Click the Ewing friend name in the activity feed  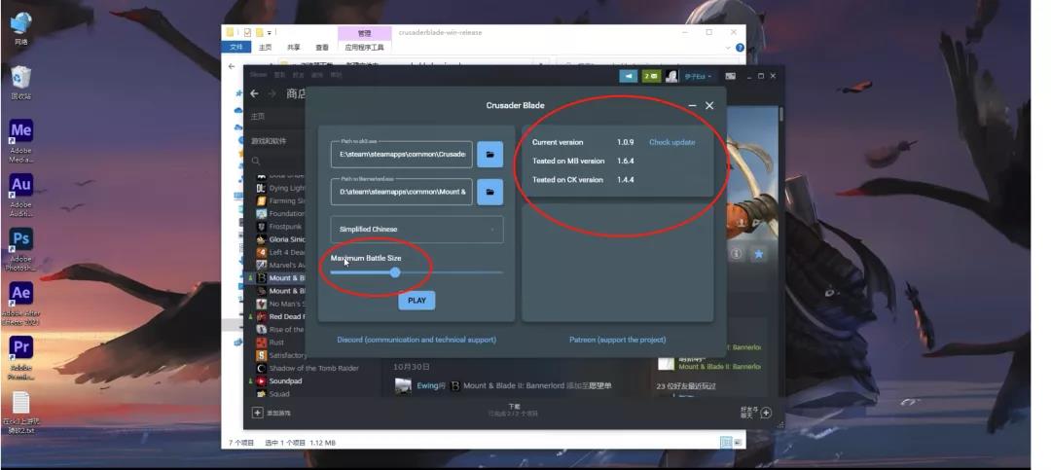coord(427,385)
